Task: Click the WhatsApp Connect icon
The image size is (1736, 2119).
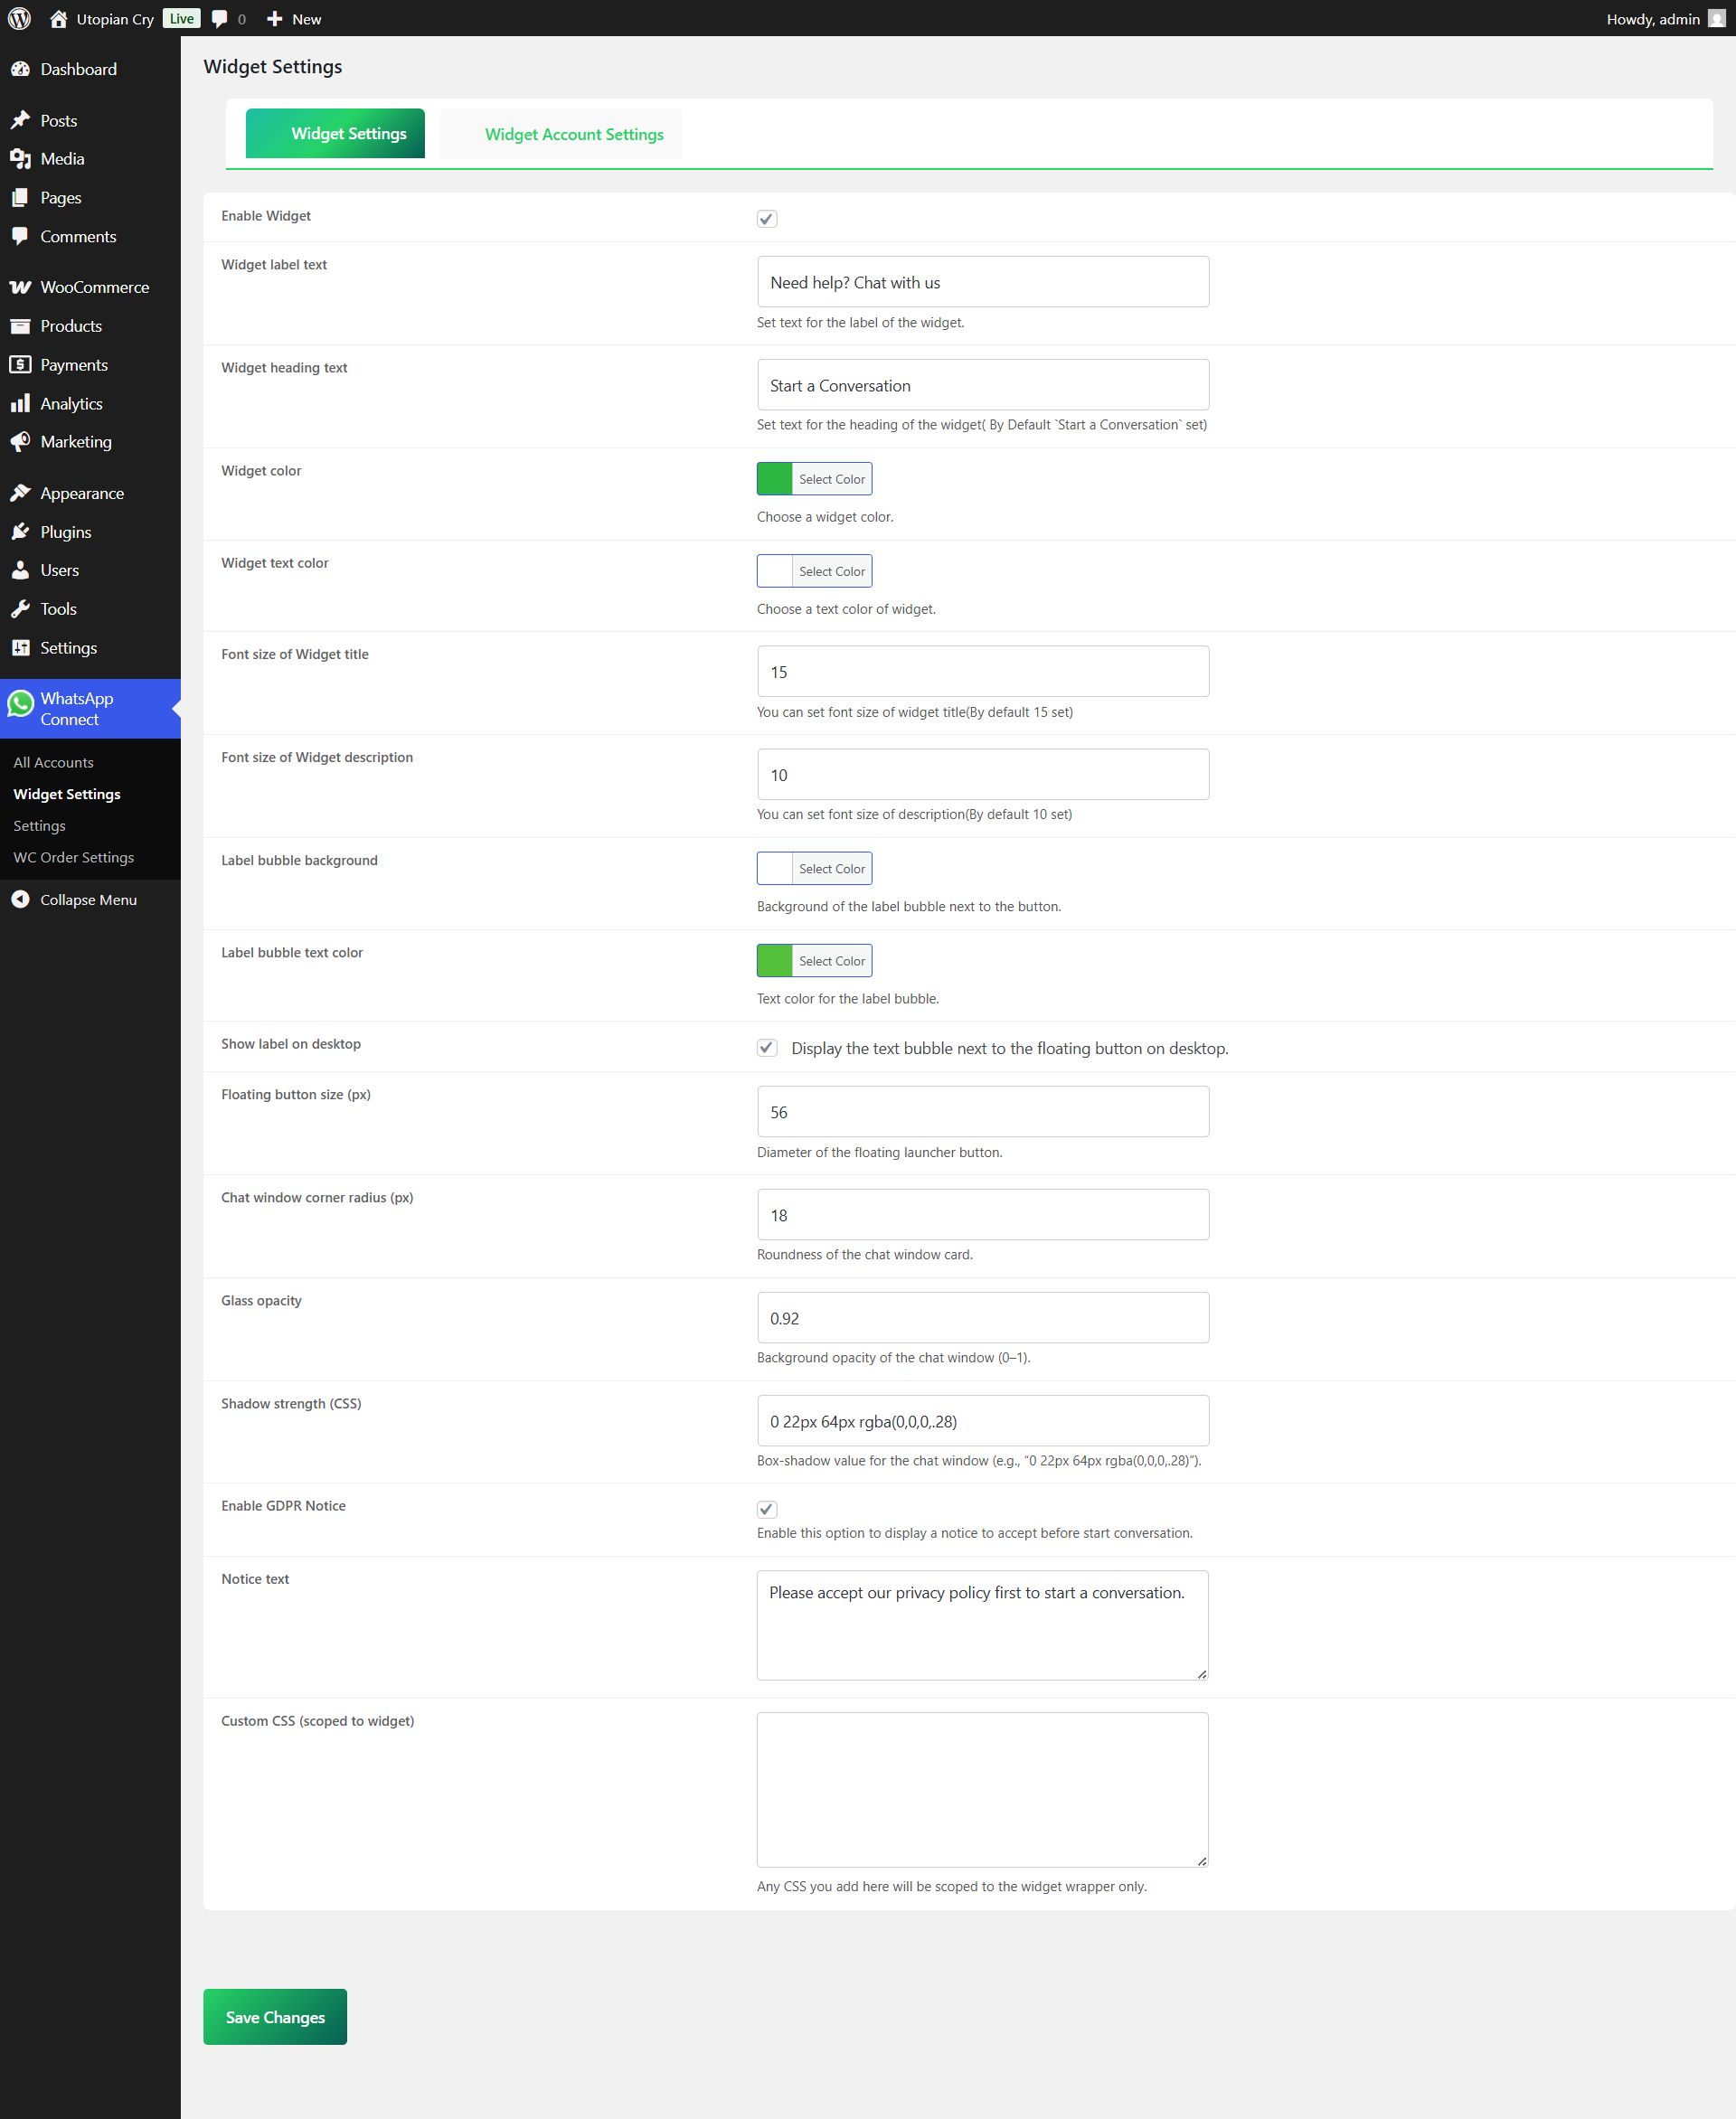Action: pos(21,705)
